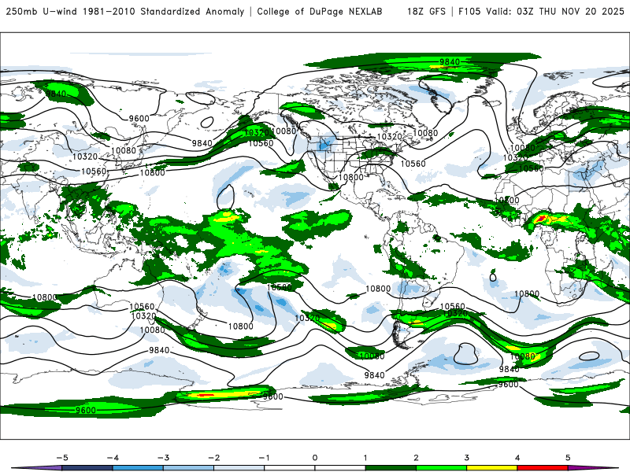Viewport: 630px width, 472px height.
Task: Click the "4" tick label on the colorbar
Action: pyautogui.click(x=517, y=458)
